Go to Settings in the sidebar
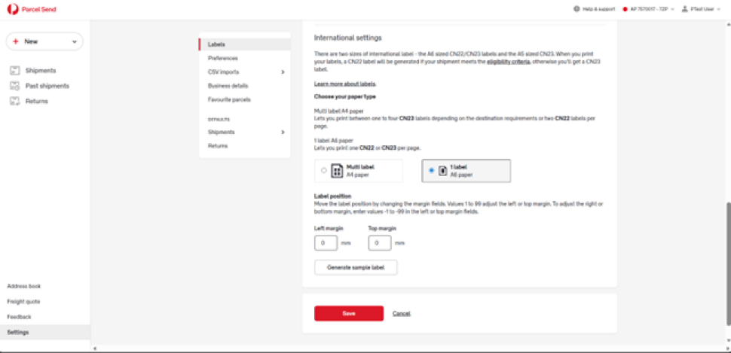 pyautogui.click(x=45, y=332)
